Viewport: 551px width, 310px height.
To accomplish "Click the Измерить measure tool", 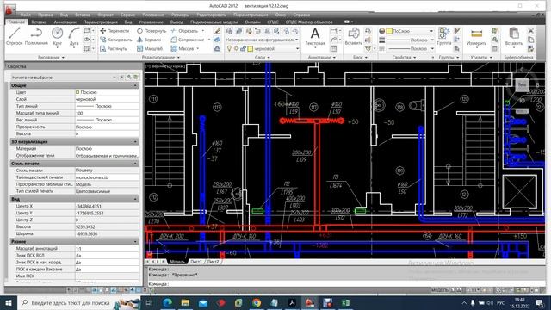I will pos(476,36).
